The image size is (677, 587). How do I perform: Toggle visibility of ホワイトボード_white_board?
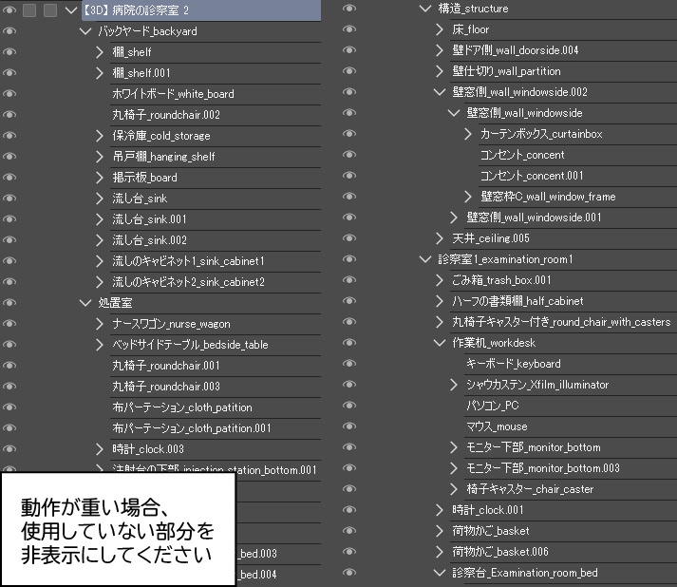click(9, 94)
